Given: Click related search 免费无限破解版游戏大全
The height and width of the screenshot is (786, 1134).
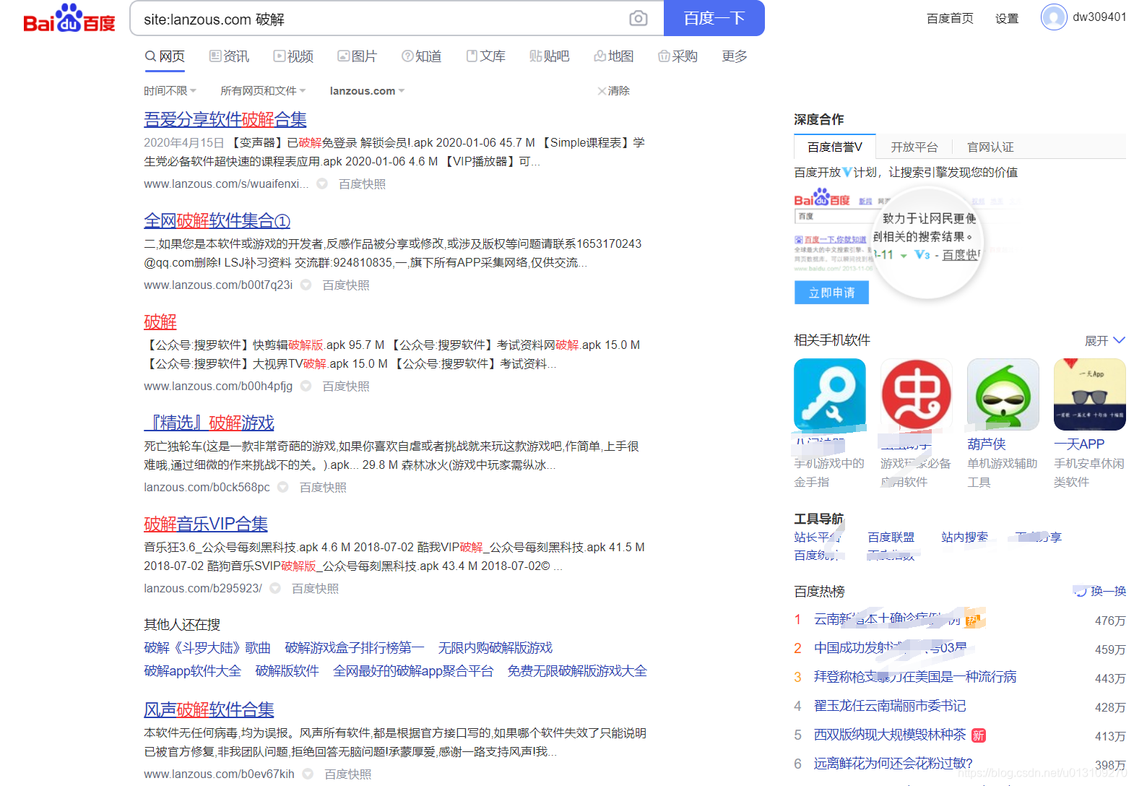Looking at the screenshot, I should coord(577,671).
